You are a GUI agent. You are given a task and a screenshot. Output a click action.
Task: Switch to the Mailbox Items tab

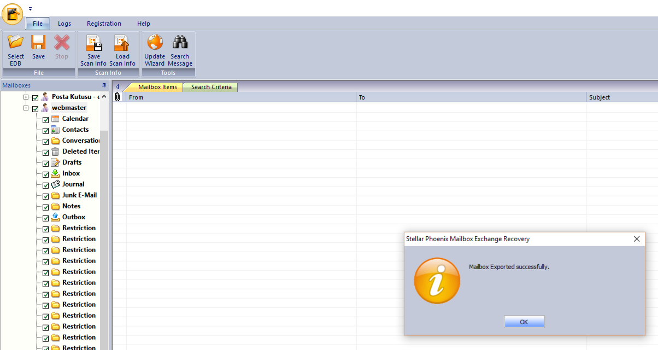click(157, 87)
